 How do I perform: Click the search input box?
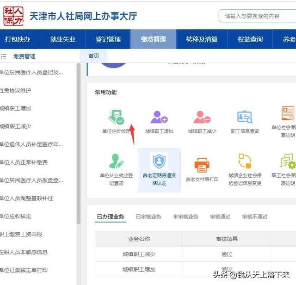click(257, 16)
